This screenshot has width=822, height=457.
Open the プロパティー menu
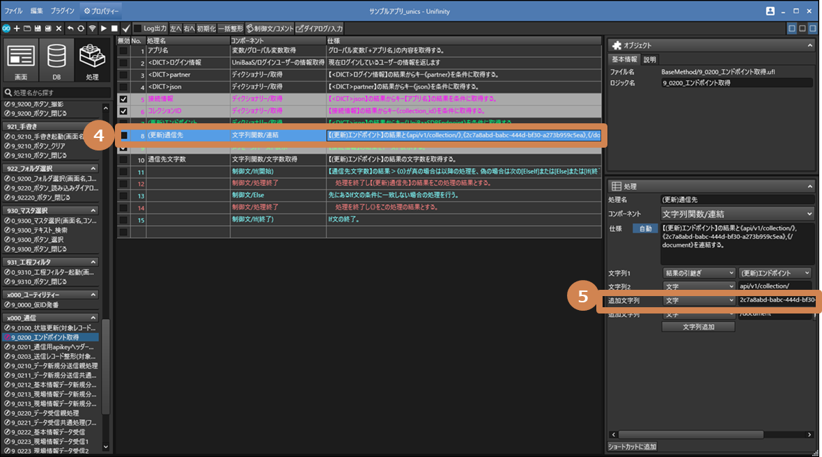pos(101,11)
